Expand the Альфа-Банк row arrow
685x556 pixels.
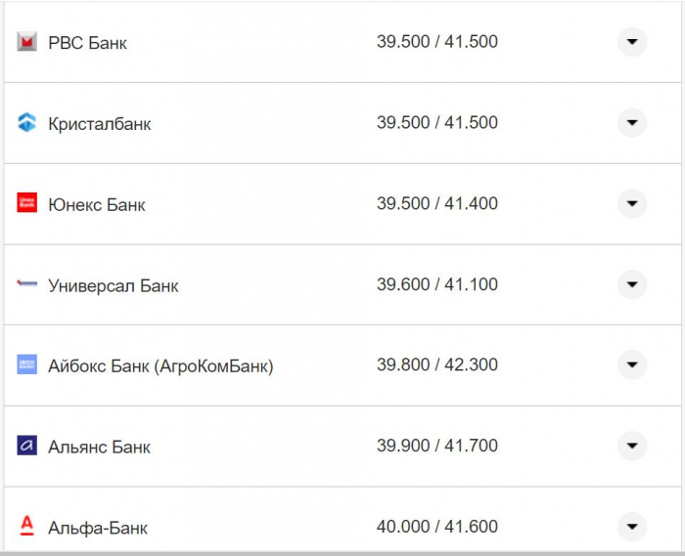[631, 526]
